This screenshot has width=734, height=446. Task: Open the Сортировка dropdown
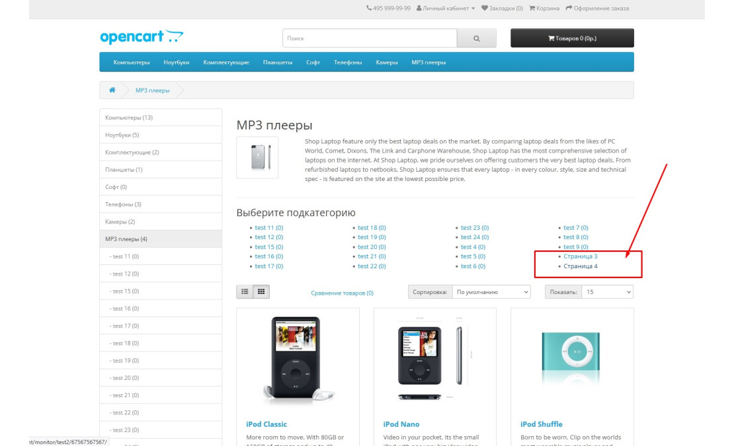tap(491, 292)
